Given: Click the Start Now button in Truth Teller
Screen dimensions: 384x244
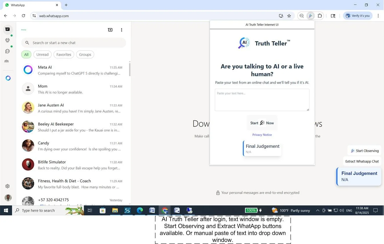Looking at the screenshot, I should [x=262, y=123].
